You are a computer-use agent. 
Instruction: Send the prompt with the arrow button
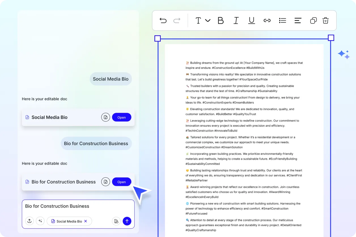[x=127, y=221]
